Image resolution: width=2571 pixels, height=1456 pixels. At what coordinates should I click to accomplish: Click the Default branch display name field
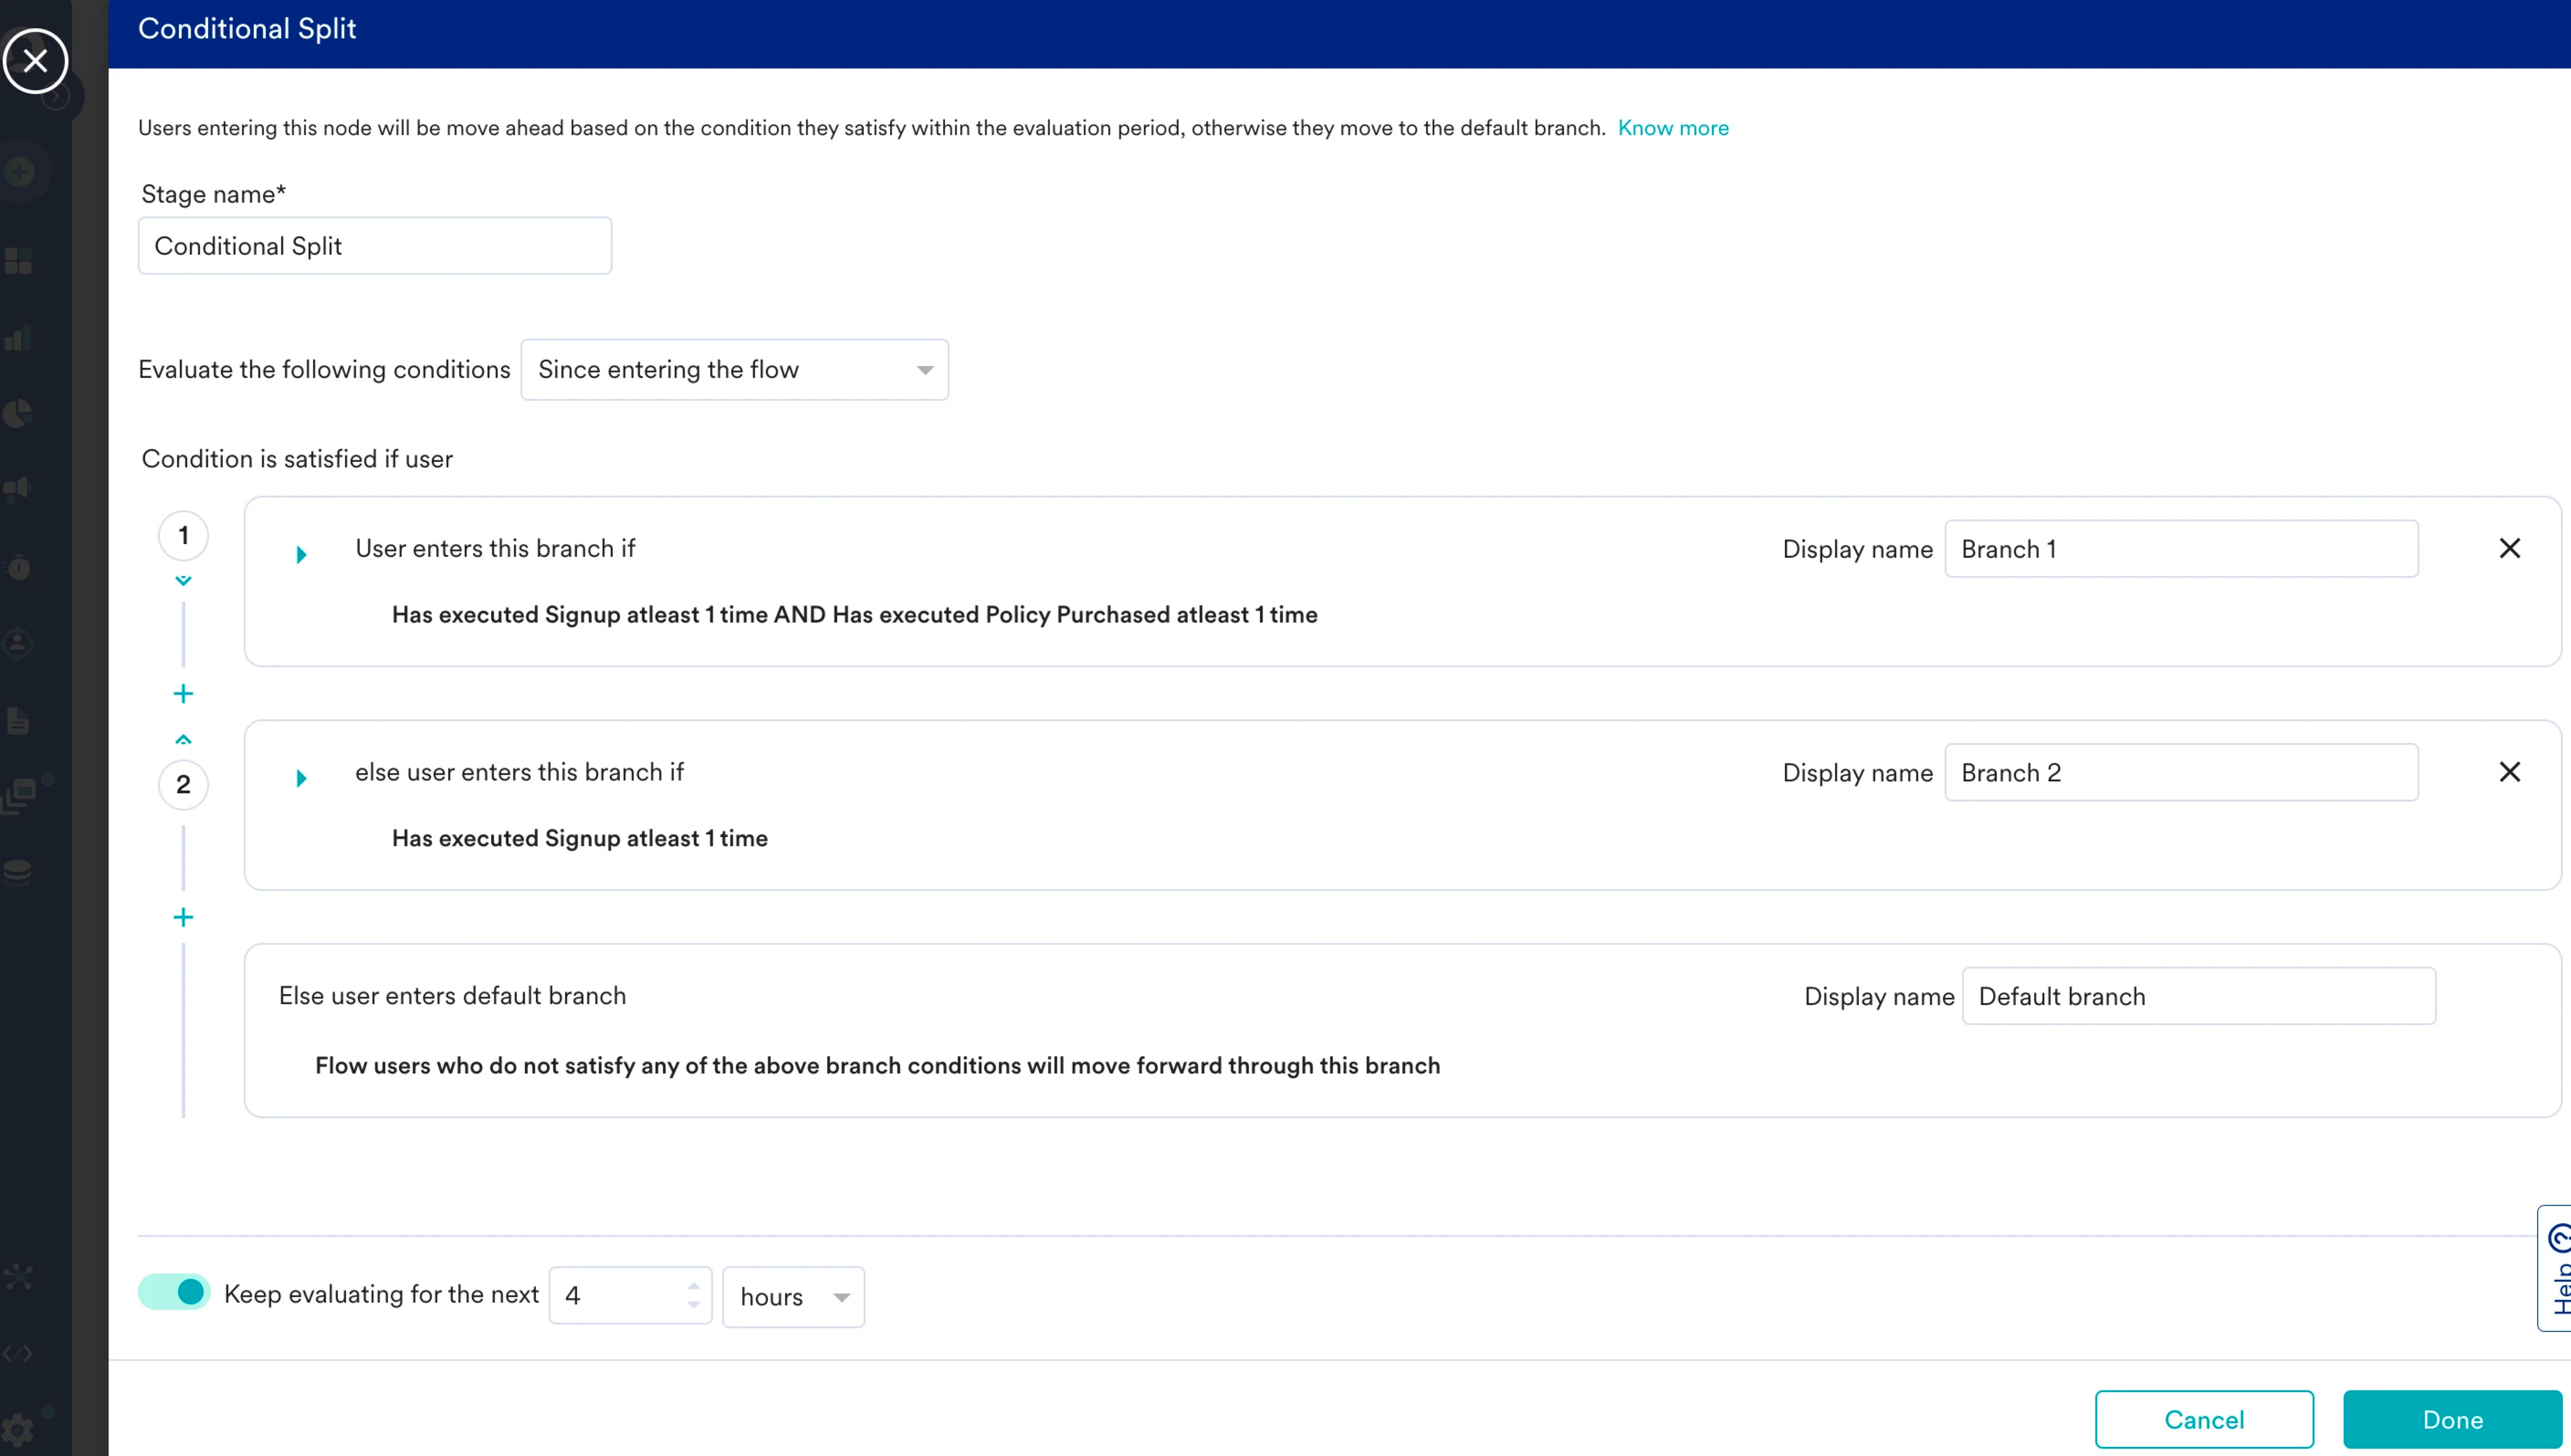[x=2198, y=996]
